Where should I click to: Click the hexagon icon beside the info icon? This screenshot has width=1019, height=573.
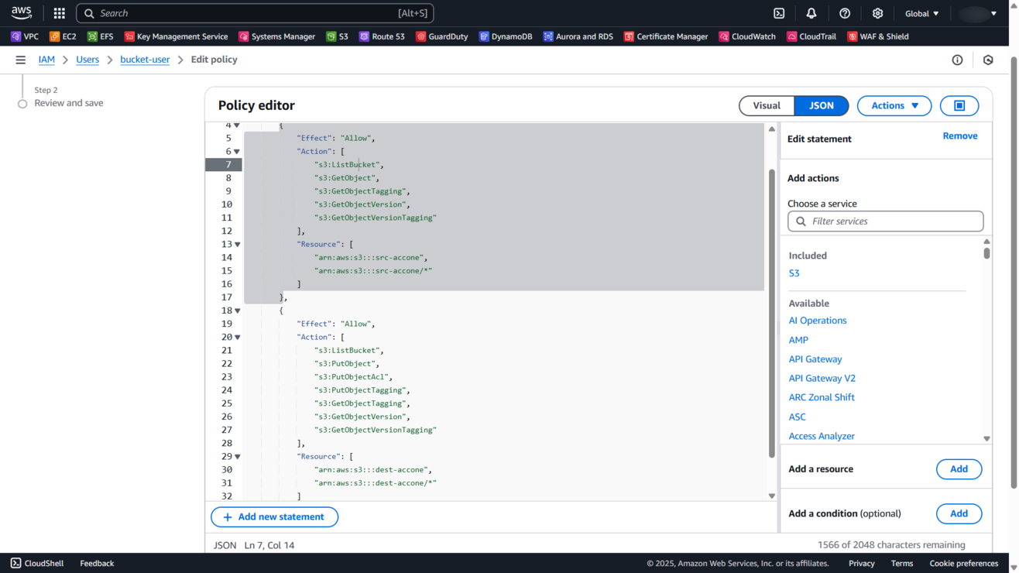pos(988,60)
